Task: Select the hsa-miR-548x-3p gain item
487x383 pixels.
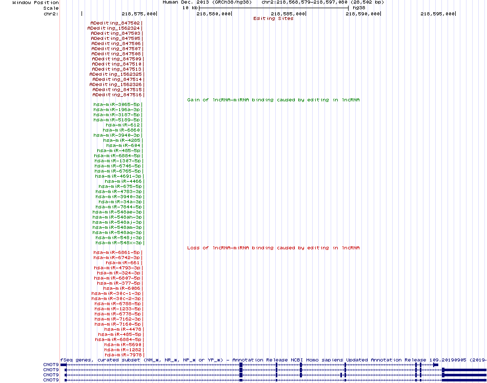Action: pos(118,243)
